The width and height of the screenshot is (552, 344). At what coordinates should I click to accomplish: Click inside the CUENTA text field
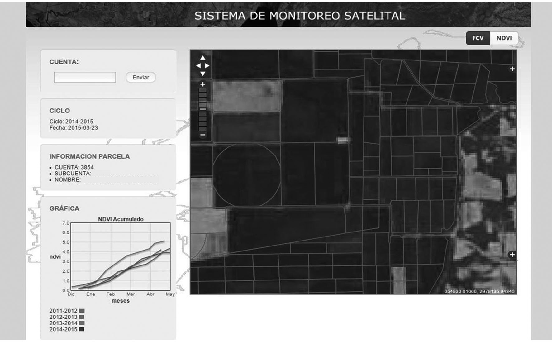(x=84, y=77)
